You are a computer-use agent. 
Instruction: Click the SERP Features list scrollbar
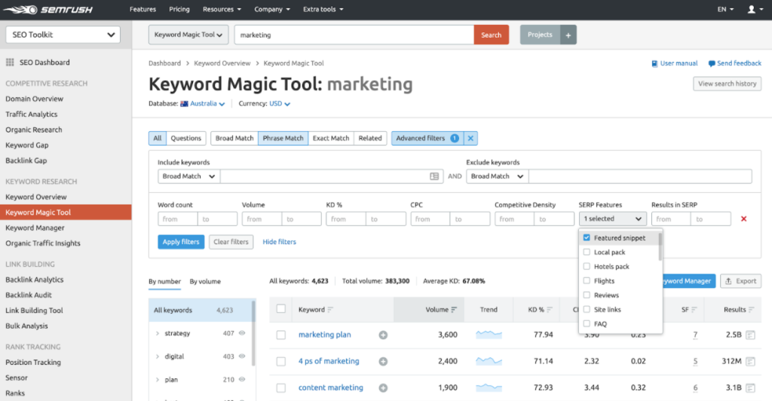[x=660, y=246]
